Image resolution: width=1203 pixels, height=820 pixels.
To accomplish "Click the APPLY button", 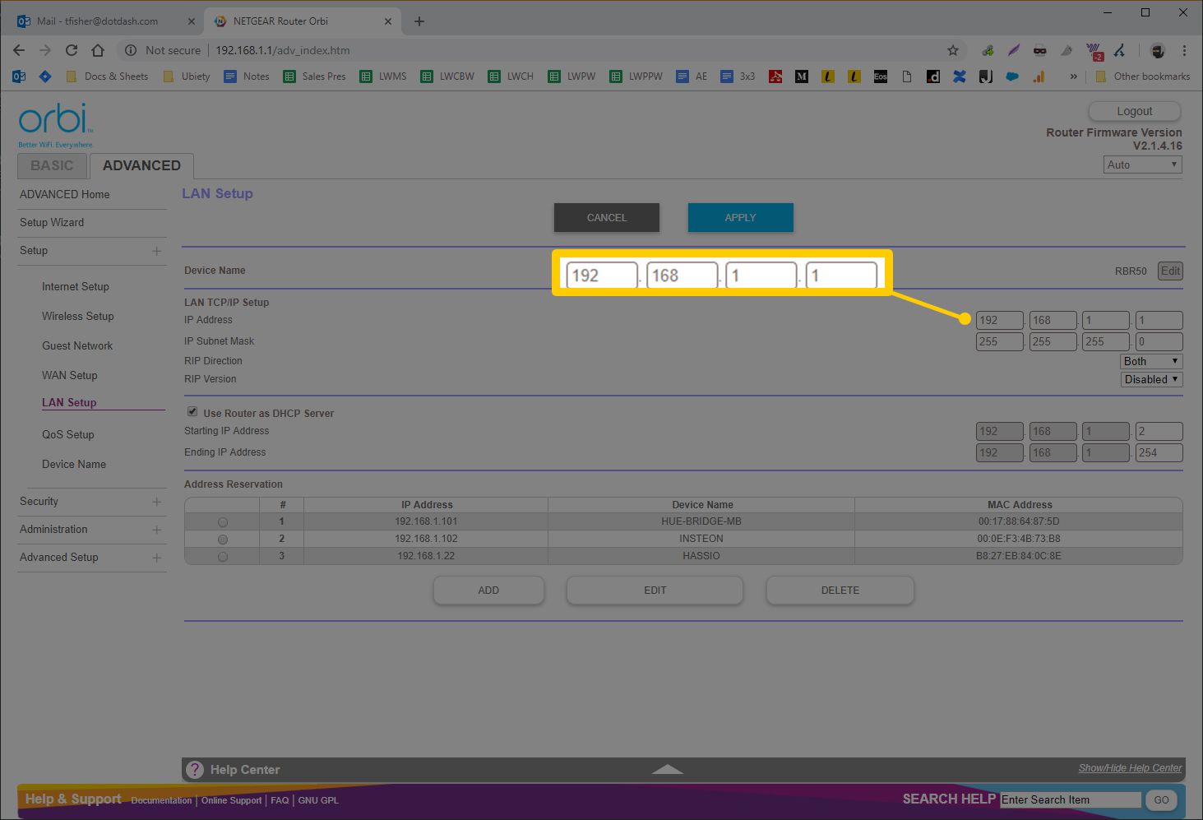I will click(741, 217).
